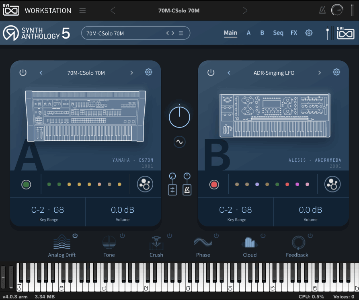Open the FX tab
This screenshot has width=359, height=300.
294,33
